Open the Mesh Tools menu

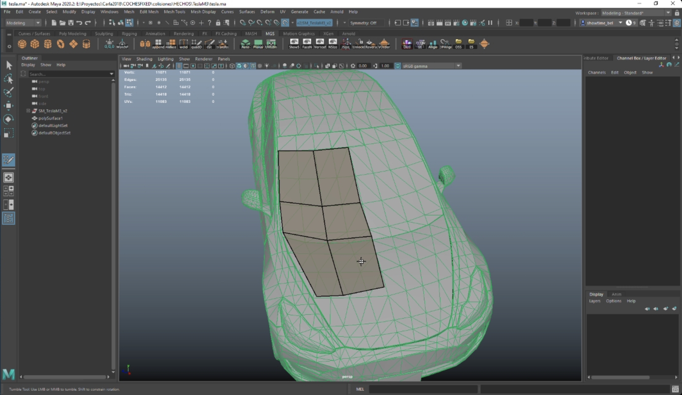point(174,12)
